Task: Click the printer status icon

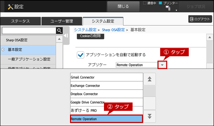Action: click(168, 8)
